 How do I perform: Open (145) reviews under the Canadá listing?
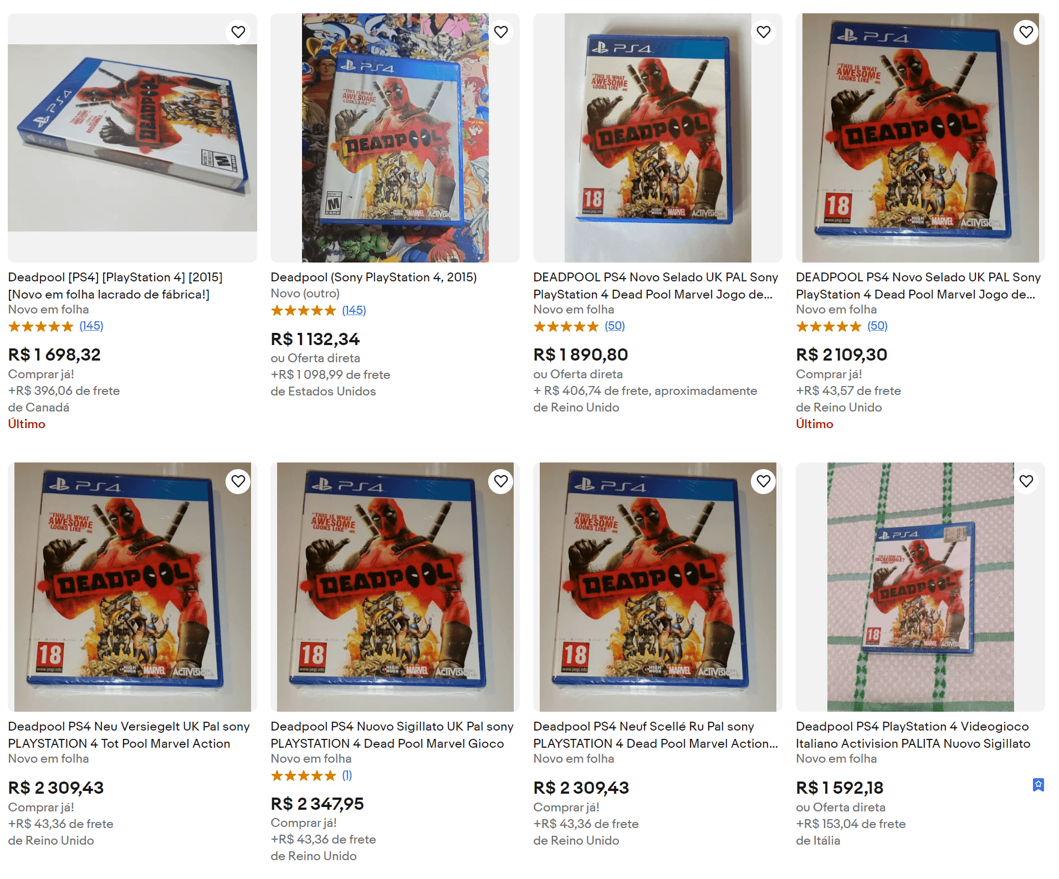click(x=91, y=326)
